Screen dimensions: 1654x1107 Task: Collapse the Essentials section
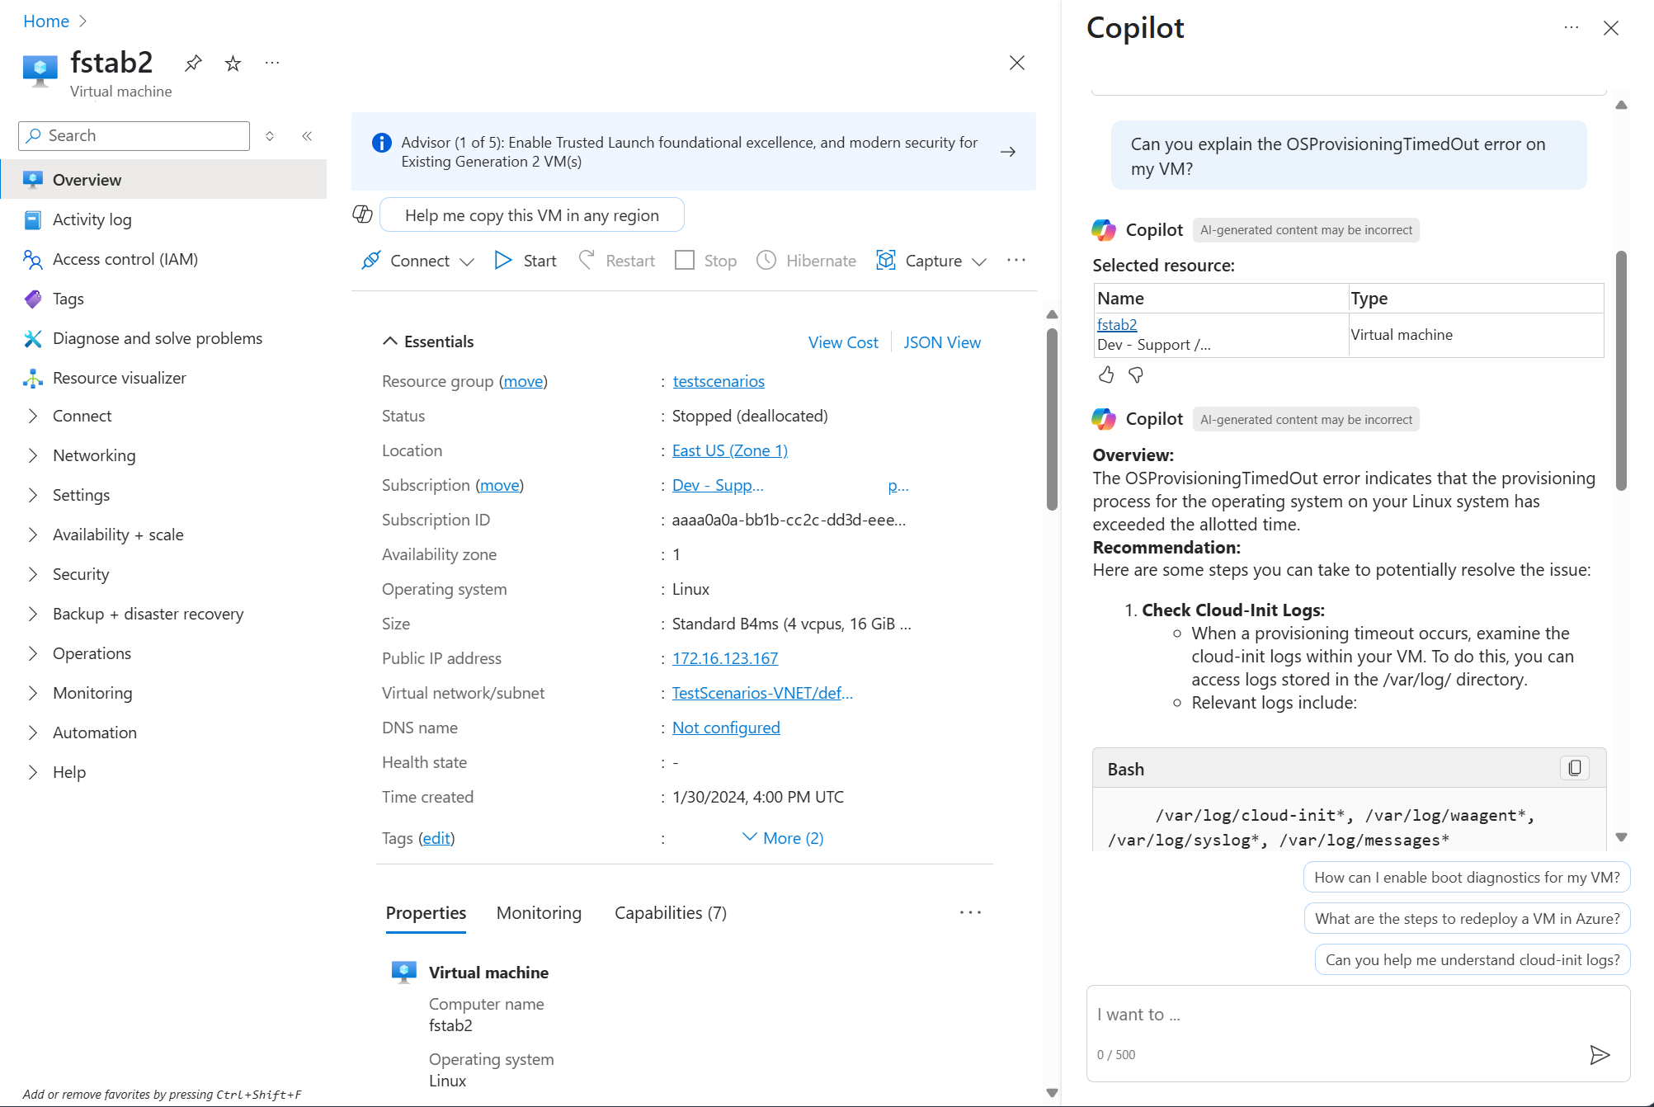click(390, 342)
